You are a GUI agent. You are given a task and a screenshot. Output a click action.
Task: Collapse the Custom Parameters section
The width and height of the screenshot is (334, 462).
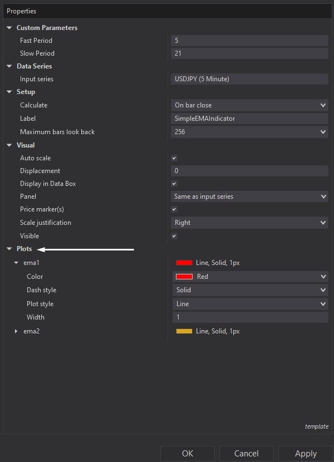click(9, 27)
